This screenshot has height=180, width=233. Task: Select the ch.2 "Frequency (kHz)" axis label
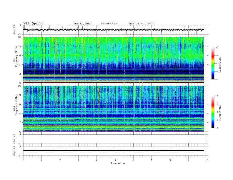tap(16, 105)
